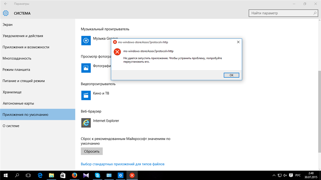The image size is (321, 180).
Task: Choose the Кино и ТВ app icon
Action: 86,95
